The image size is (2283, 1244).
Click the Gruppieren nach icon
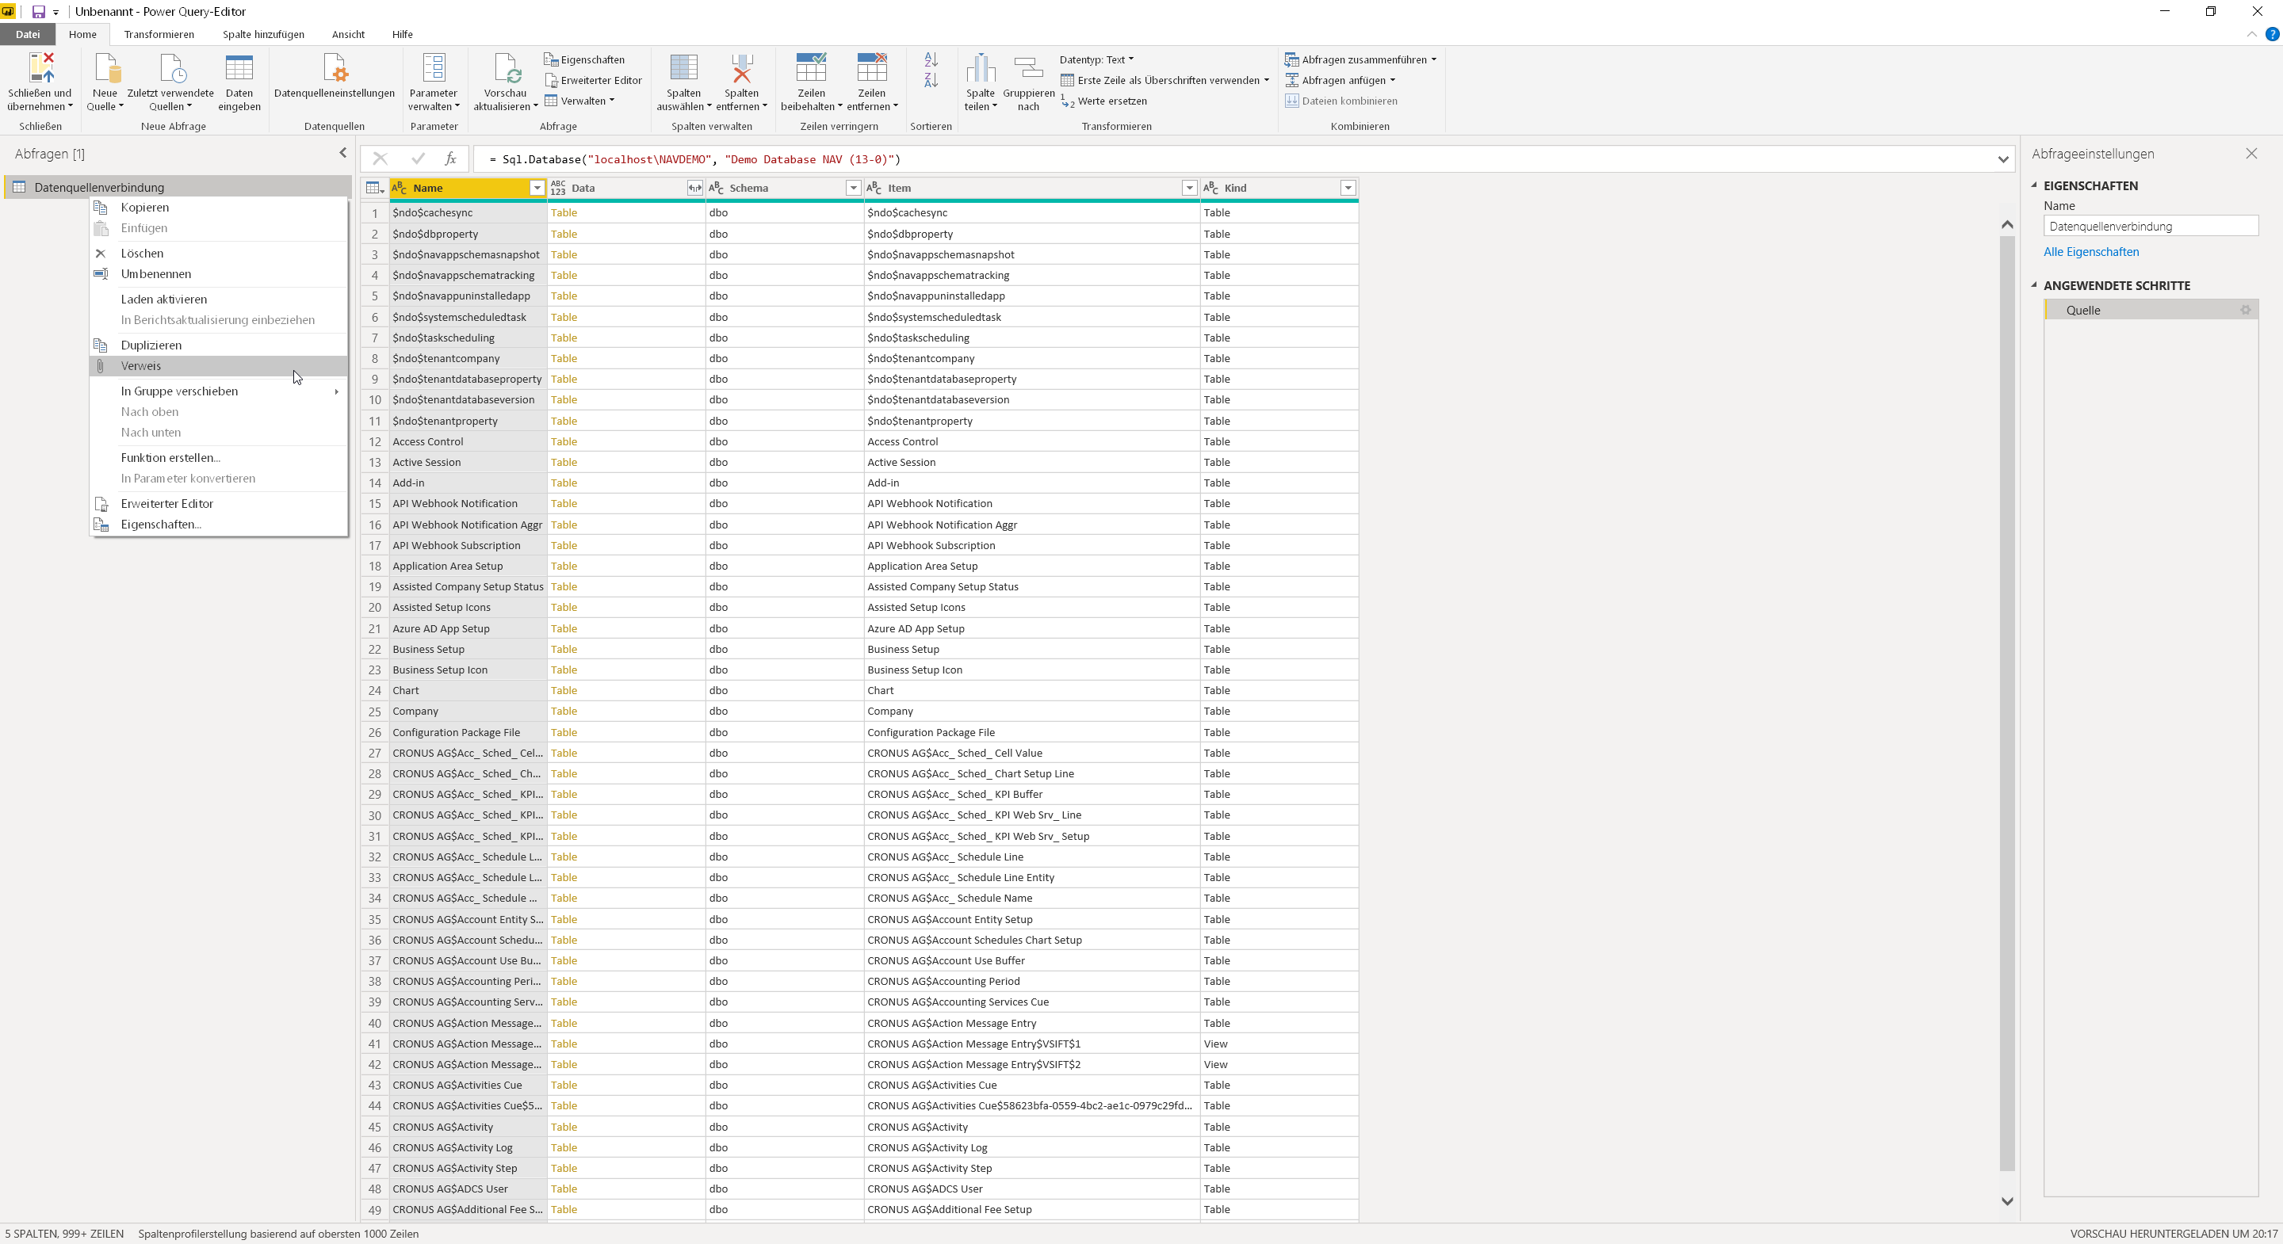pos(1028,68)
